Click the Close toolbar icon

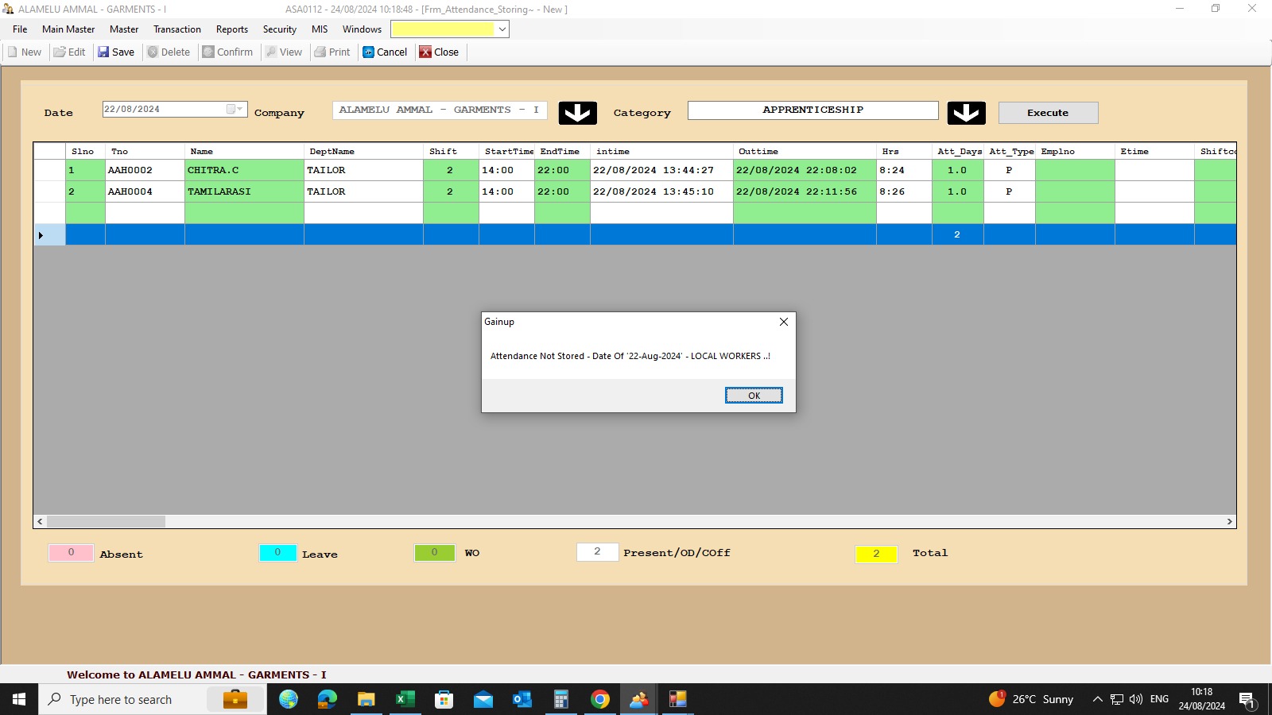[x=426, y=52]
